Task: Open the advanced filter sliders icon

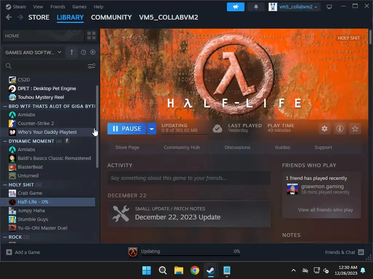Action: point(91,66)
